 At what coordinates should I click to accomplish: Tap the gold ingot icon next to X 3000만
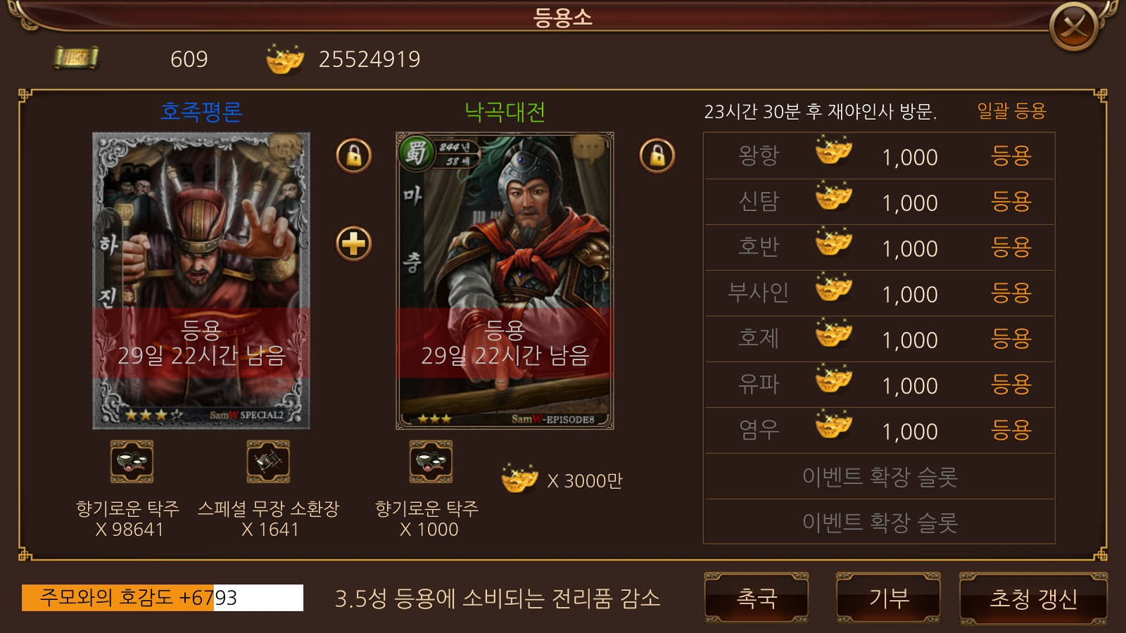[520, 478]
